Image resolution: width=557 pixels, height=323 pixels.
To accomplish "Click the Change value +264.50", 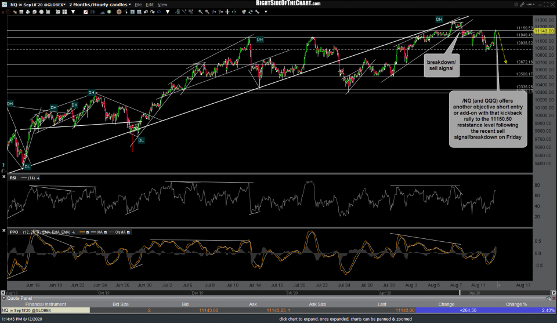I will coord(468,310).
